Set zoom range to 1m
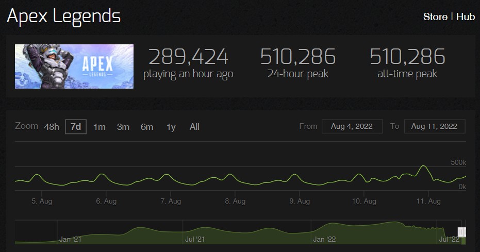 click(100, 127)
